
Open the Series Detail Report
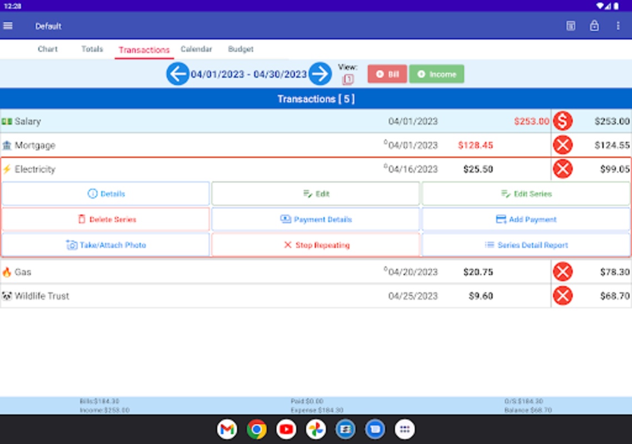click(x=526, y=245)
